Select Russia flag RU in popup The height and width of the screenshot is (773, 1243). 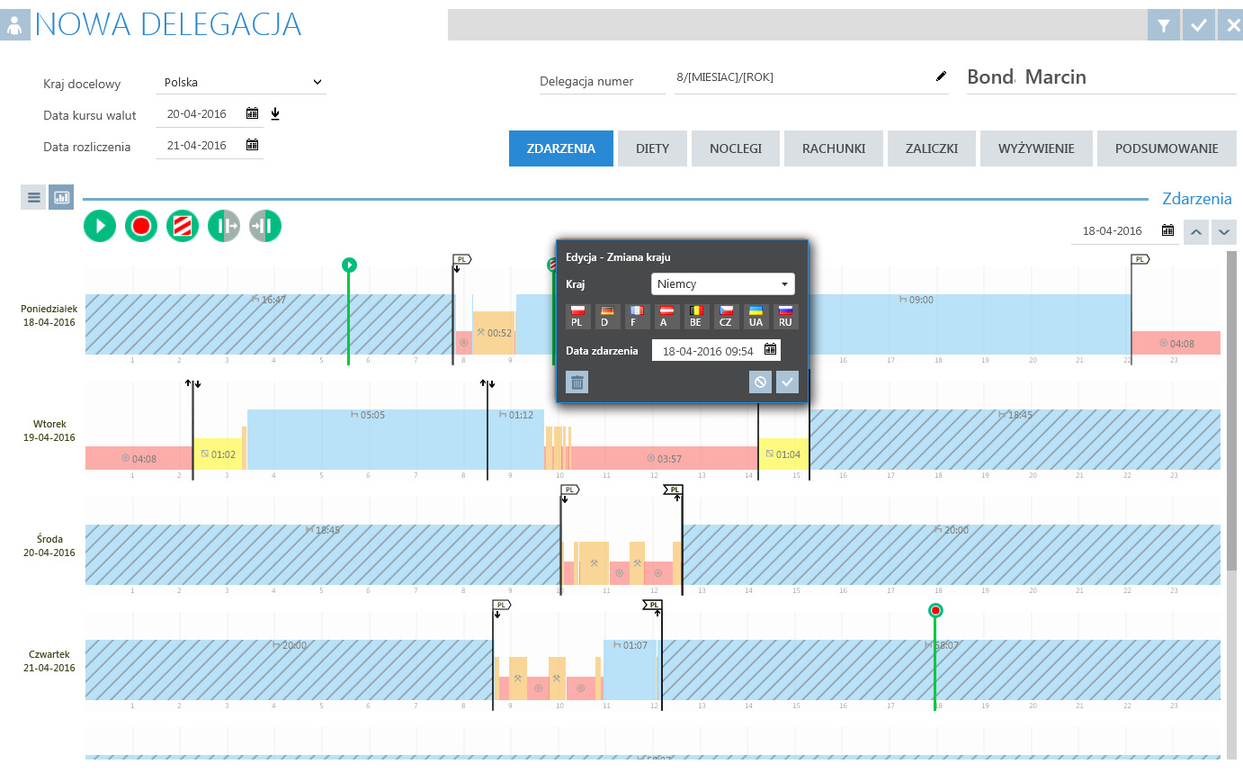pos(786,316)
